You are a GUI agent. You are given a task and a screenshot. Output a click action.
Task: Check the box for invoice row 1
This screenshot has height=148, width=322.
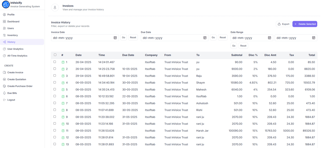(55, 62)
